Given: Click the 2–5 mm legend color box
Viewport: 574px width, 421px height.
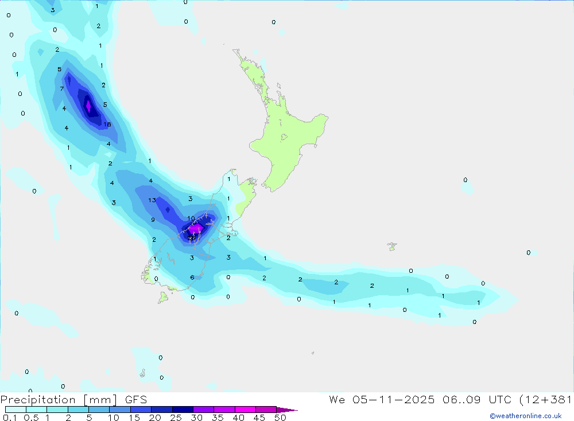Looking at the screenshot, I should tap(78, 410).
